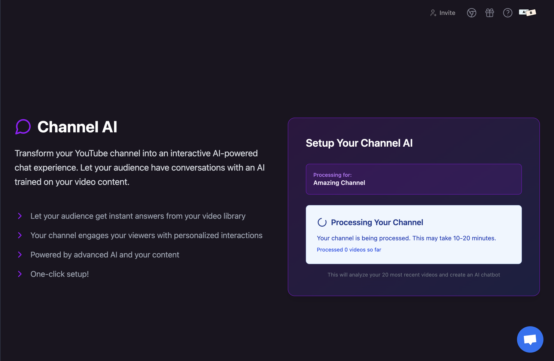Click the Processing Your Channel spinner
The width and height of the screenshot is (554, 361).
point(322,222)
